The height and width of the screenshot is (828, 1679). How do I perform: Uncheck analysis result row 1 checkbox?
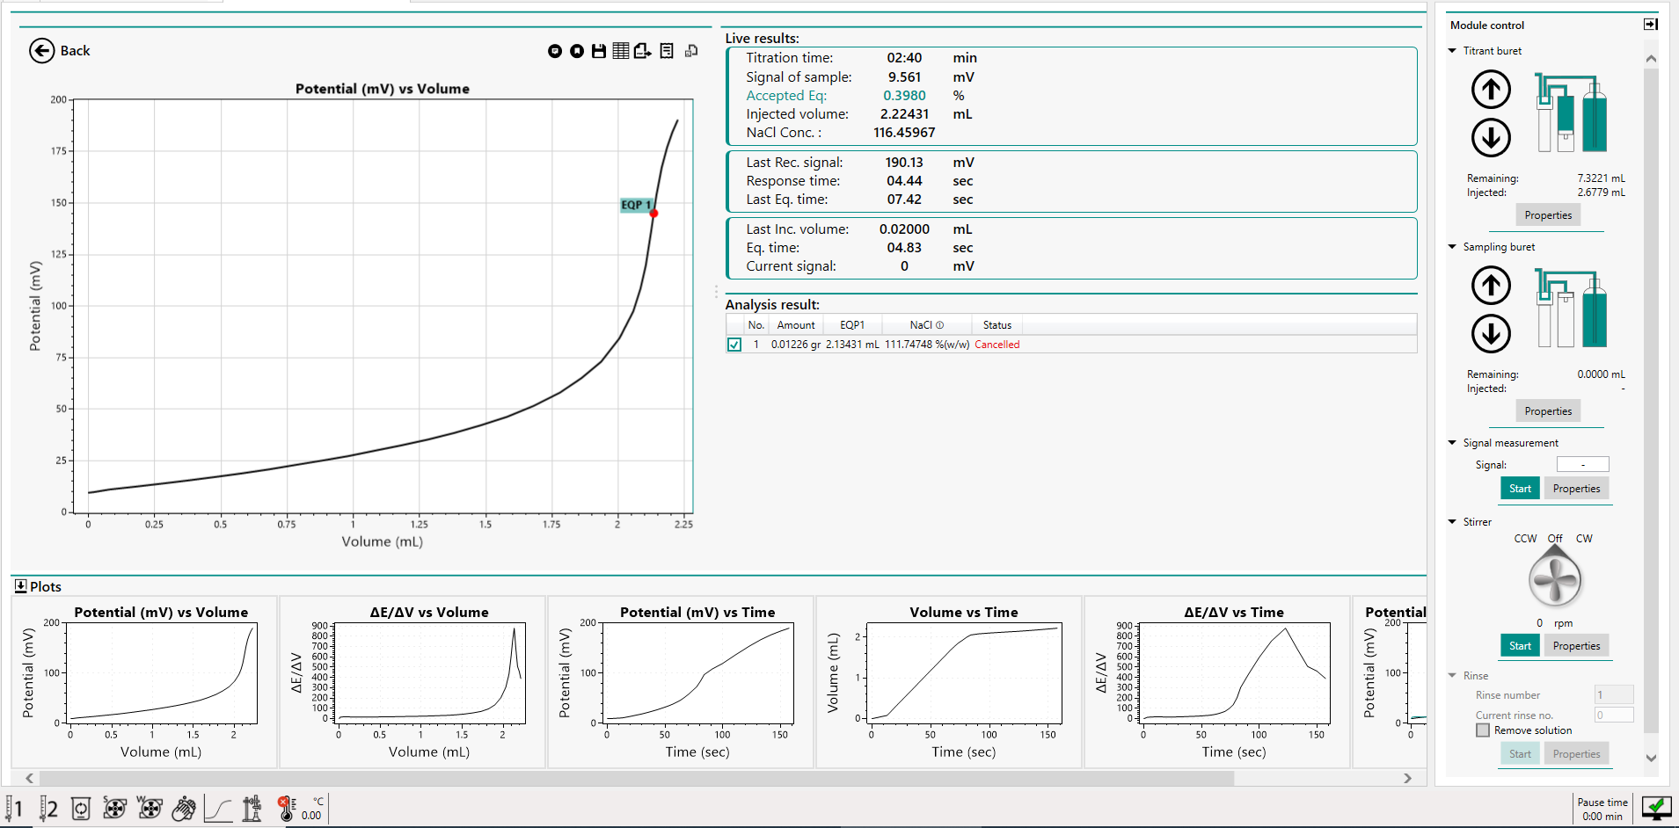[x=734, y=345]
